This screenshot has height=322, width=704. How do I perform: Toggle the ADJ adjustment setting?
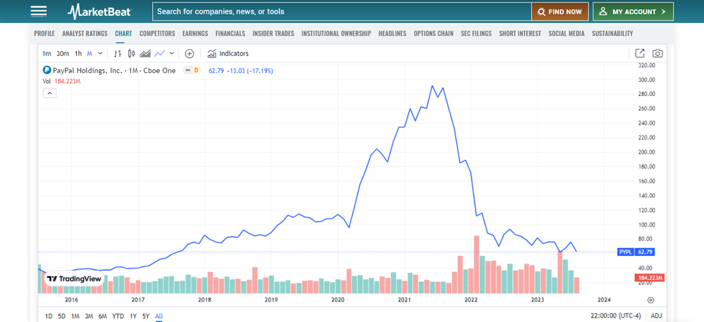pos(656,316)
